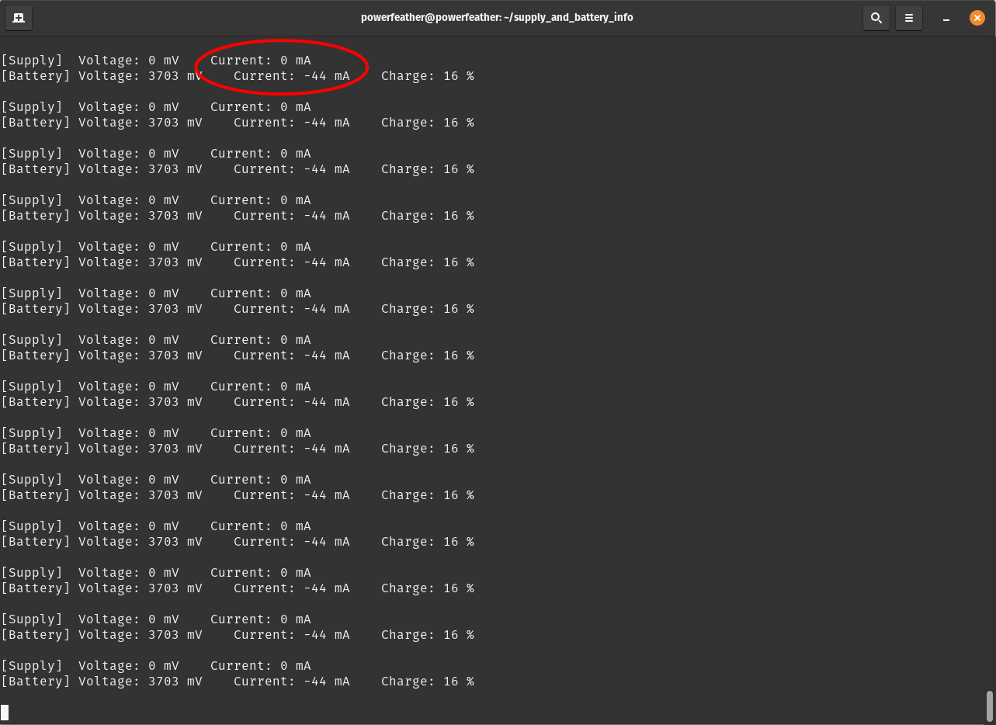Click the terminal cursor block at bottom
The height and width of the screenshot is (725, 996).
pos(5,712)
